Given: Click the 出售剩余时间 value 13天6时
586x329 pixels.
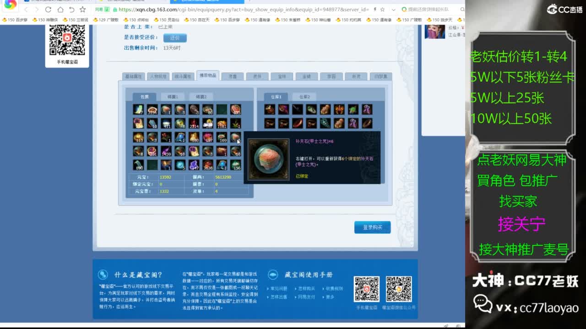Looking at the screenshot, I should coord(172,48).
